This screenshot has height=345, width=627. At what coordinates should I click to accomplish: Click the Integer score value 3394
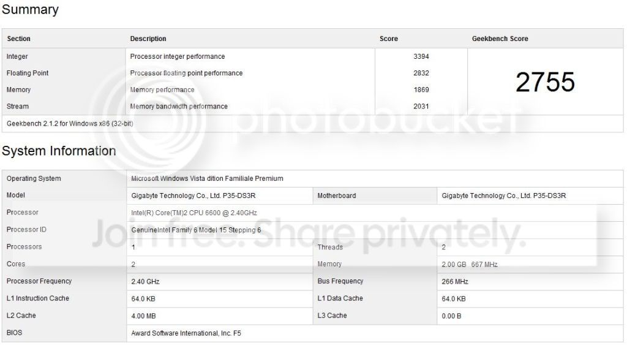tap(421, 56)
